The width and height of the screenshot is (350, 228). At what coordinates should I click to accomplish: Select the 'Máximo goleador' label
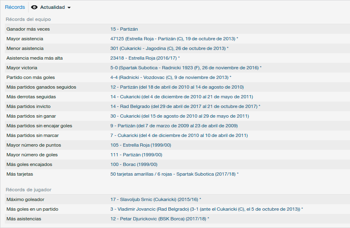click(x=25, y=199)
